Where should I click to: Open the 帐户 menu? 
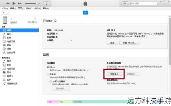tap(38, 8)
